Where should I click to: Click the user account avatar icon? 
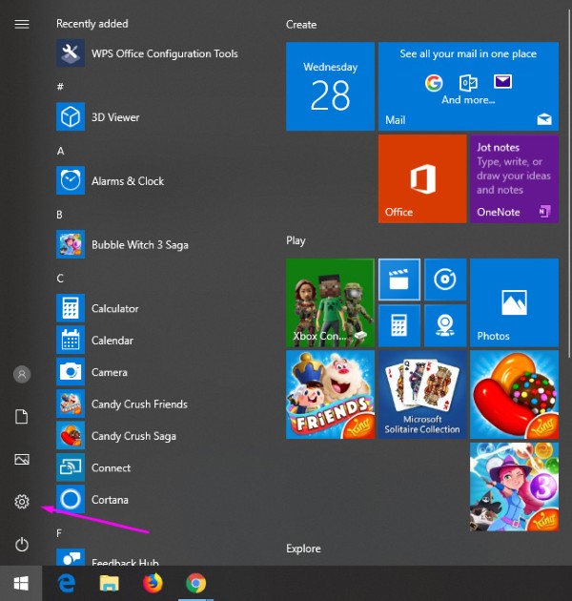coord(22,375)
